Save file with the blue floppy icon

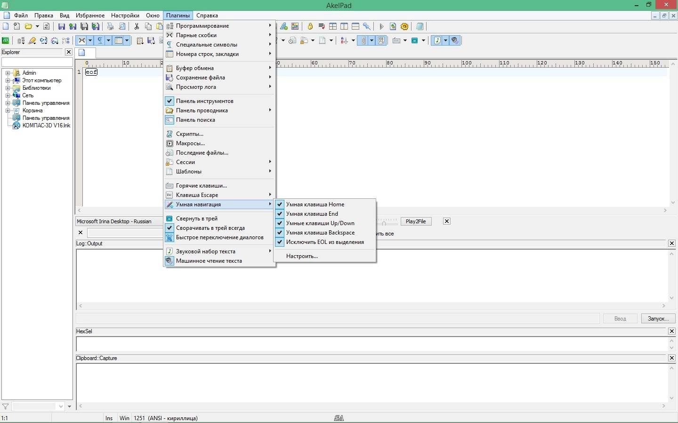pyautogui.click(x=62, y=26)
